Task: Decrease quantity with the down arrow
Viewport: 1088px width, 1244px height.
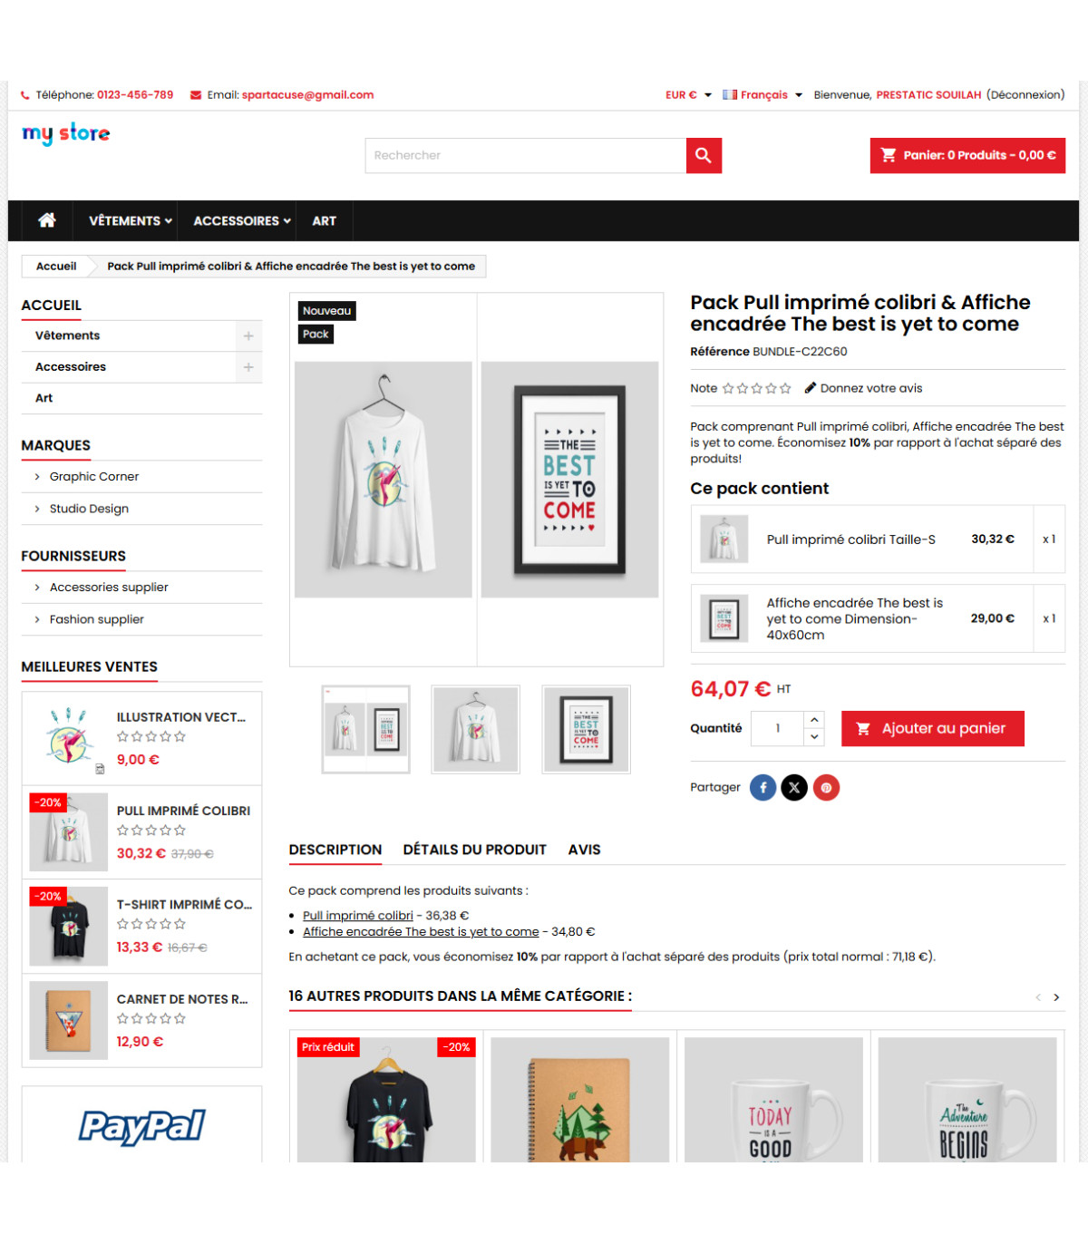Action: click(814, 737)
